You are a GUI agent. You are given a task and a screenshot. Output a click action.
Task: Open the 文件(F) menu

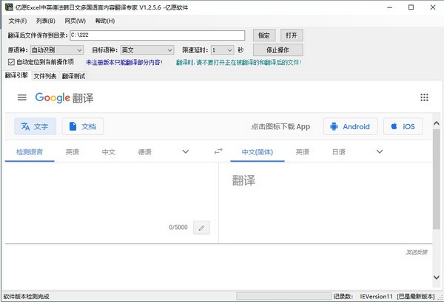18,21
